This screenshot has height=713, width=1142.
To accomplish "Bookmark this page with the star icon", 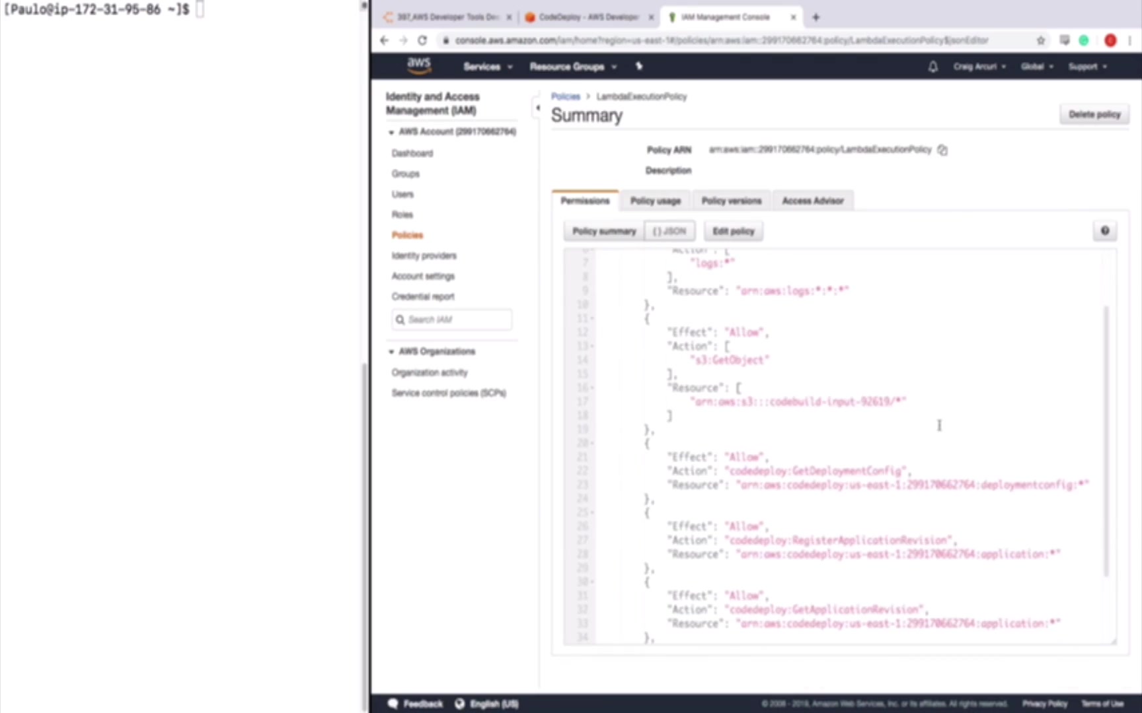I will coord(1041,40).
